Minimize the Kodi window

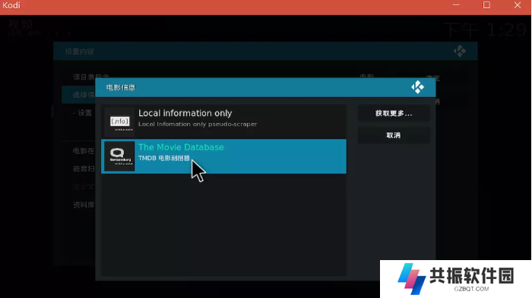[x=456, y=5]
